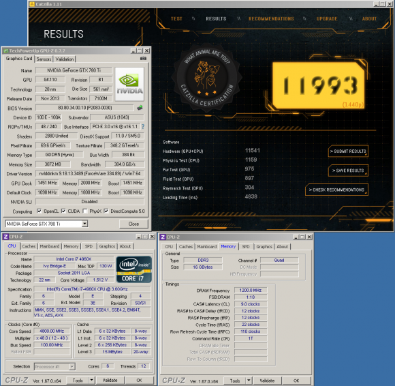Click the GPU-Z title bar app icon
The width and height of the screenshot is (395, 386).
point(5,50)
